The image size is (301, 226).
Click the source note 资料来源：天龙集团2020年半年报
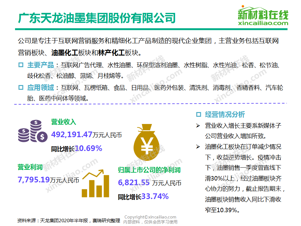click(52, 220)
